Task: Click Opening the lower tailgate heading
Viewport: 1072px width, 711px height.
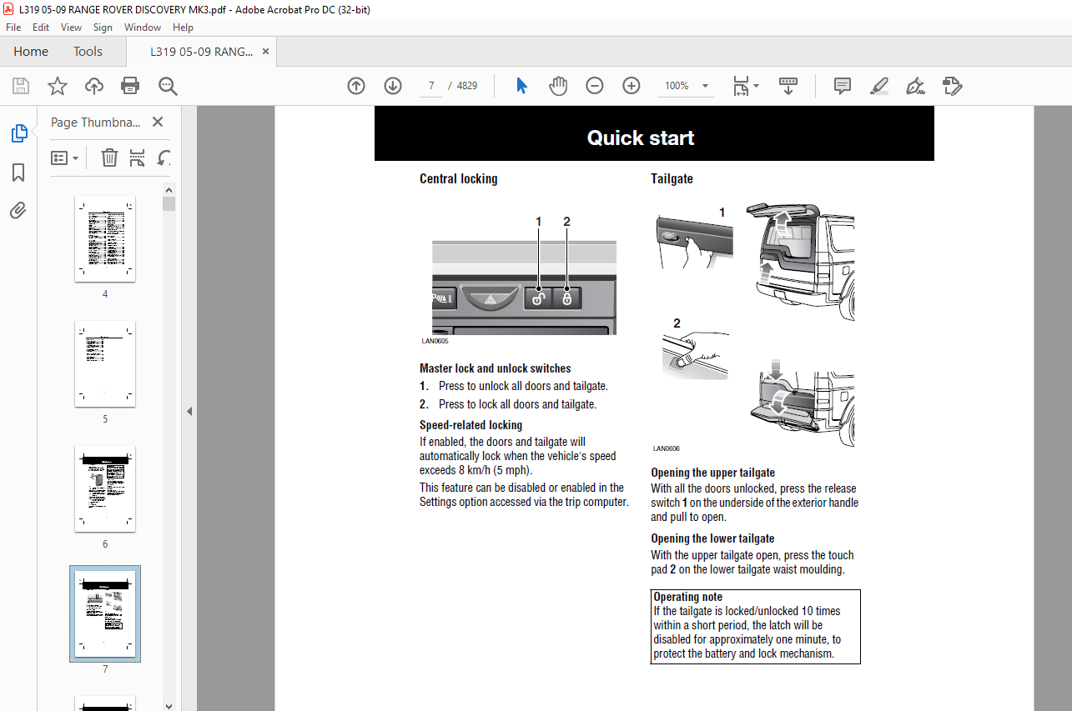Action: click(x=712, y=538)
